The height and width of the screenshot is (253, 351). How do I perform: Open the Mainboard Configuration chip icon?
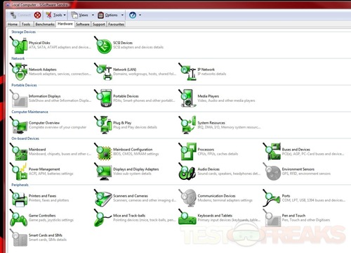pos(103,152)
